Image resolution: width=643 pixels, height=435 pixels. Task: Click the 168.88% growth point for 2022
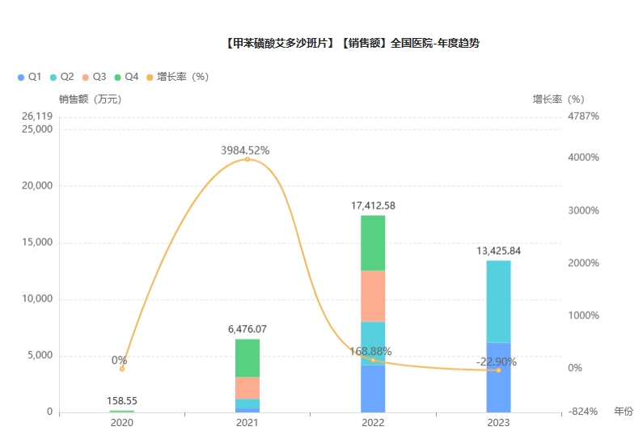(x=373, y=360)
